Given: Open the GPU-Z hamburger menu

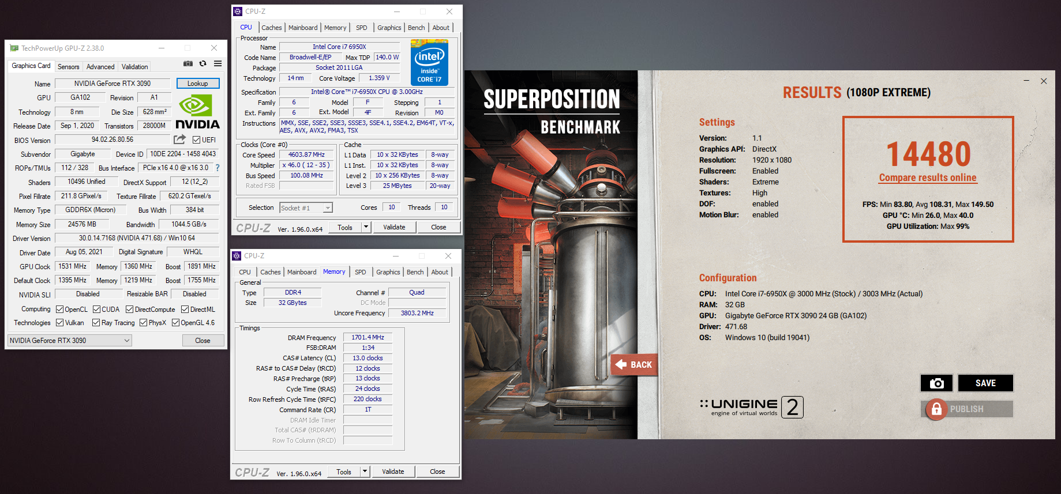Looking at the screenshot, I should 218,63.
